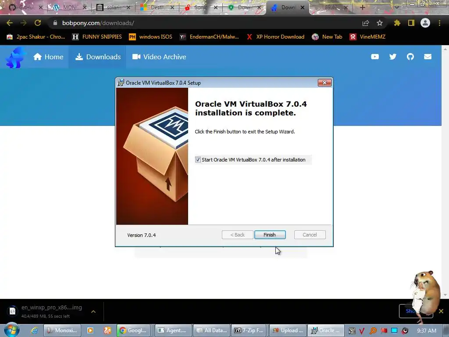Click the orange magnifier tray icon

373,331
